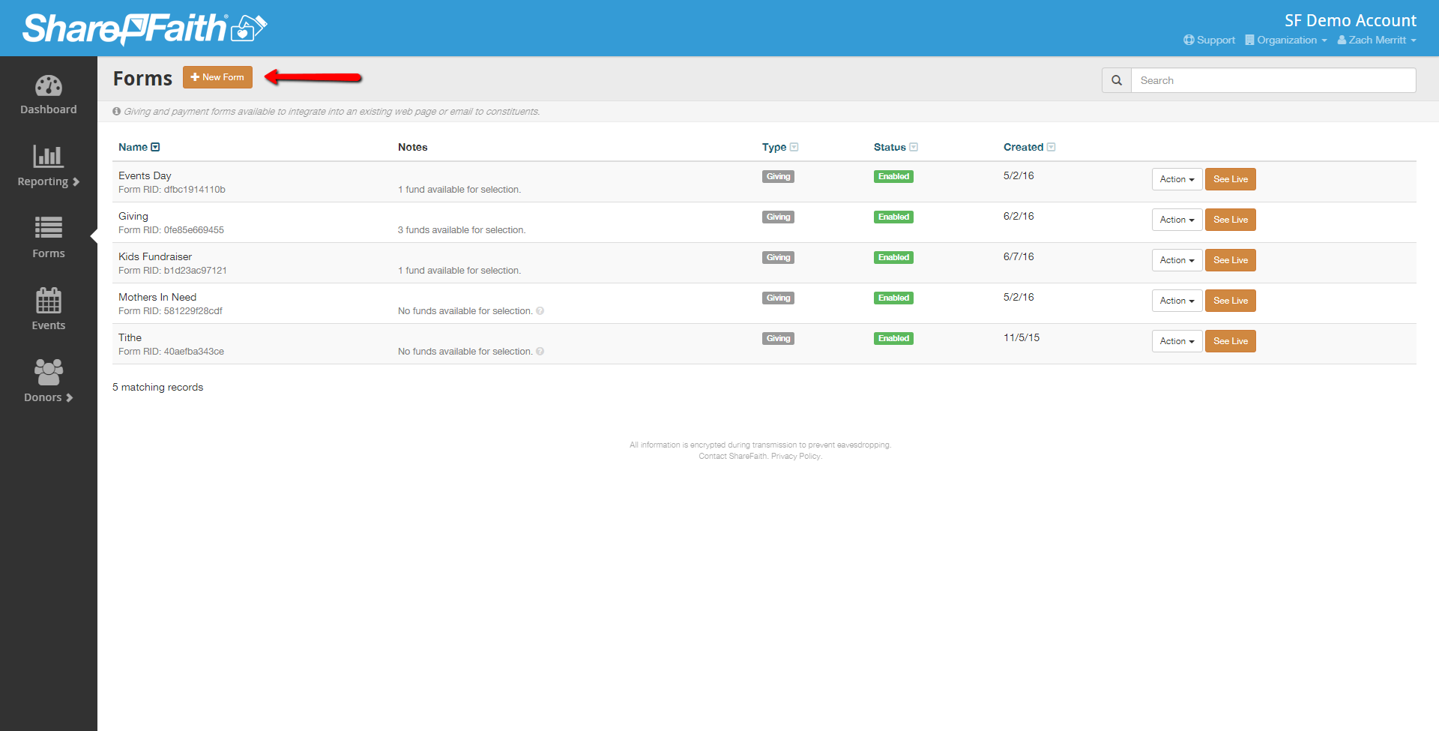The image size is (1439, 731).
Task: Expand Action dropdown for Events Day
Action: point(1177,179)
